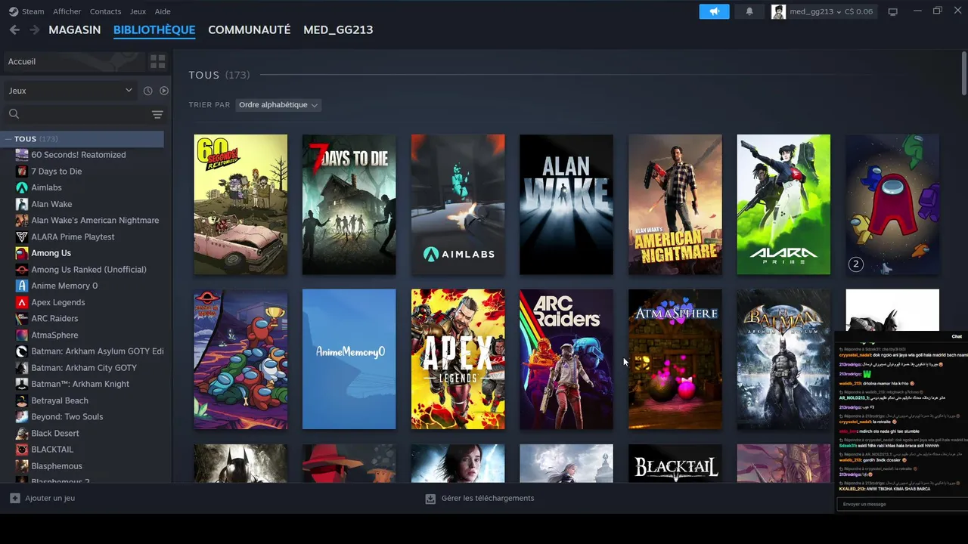Open the Apex Legends cover
This screenshot has height=544, width=968.
(458, 359)
